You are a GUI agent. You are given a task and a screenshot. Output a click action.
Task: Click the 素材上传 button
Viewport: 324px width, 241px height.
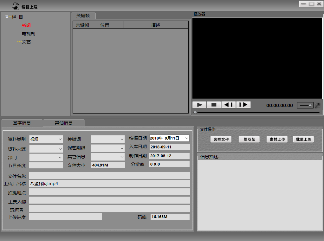point(277,139)
